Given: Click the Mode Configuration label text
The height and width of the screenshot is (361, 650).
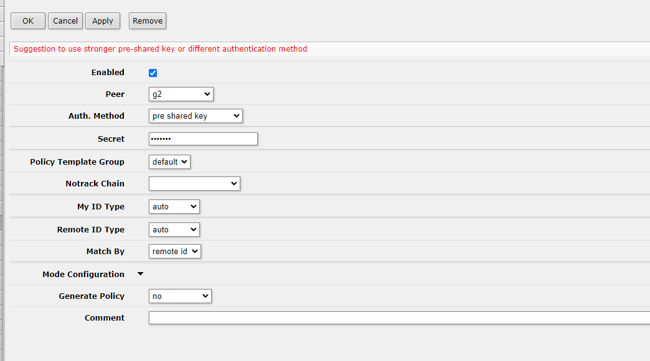Looking at the screenshot, I should tap(83, 275).
